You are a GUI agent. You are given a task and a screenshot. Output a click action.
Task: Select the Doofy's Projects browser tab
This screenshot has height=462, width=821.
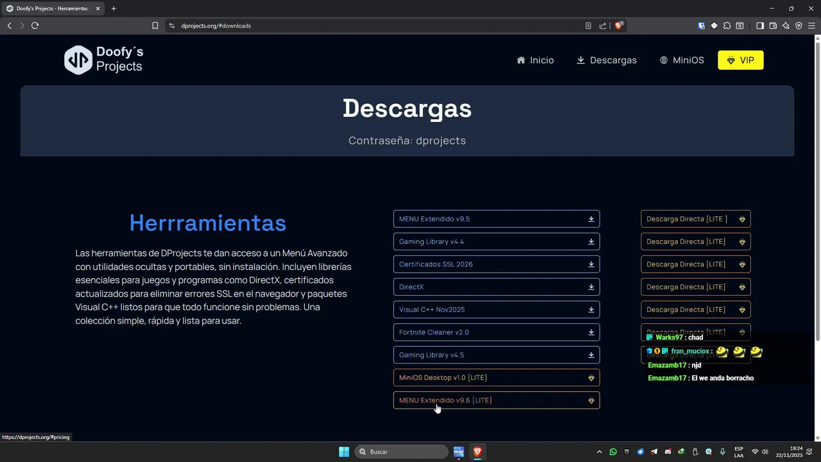point(53,8)
